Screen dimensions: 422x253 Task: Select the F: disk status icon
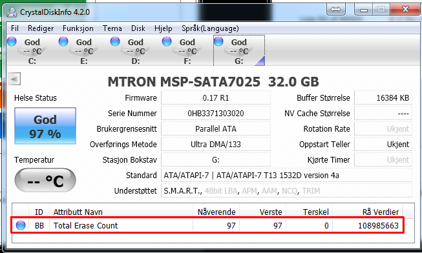pyautogui.click(x=167, y=42)
